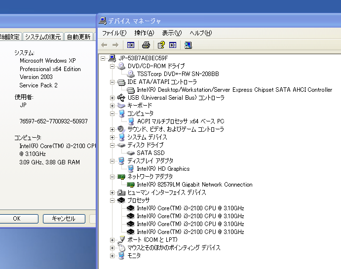Open the 表示(V) menu
Screen dimensions: 341x269
tap(172, 33)
